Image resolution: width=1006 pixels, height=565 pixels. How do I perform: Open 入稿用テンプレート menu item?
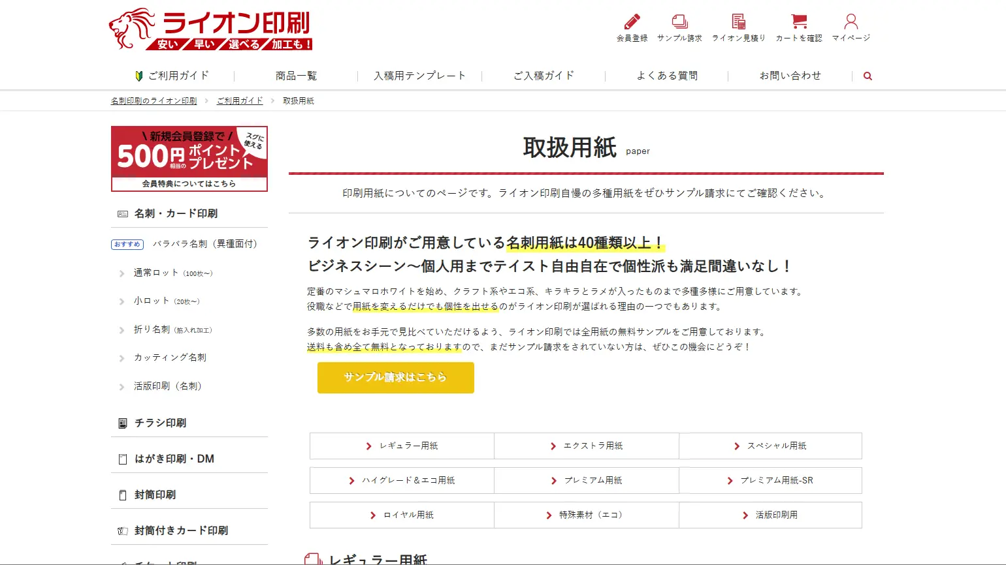(419, 76)
